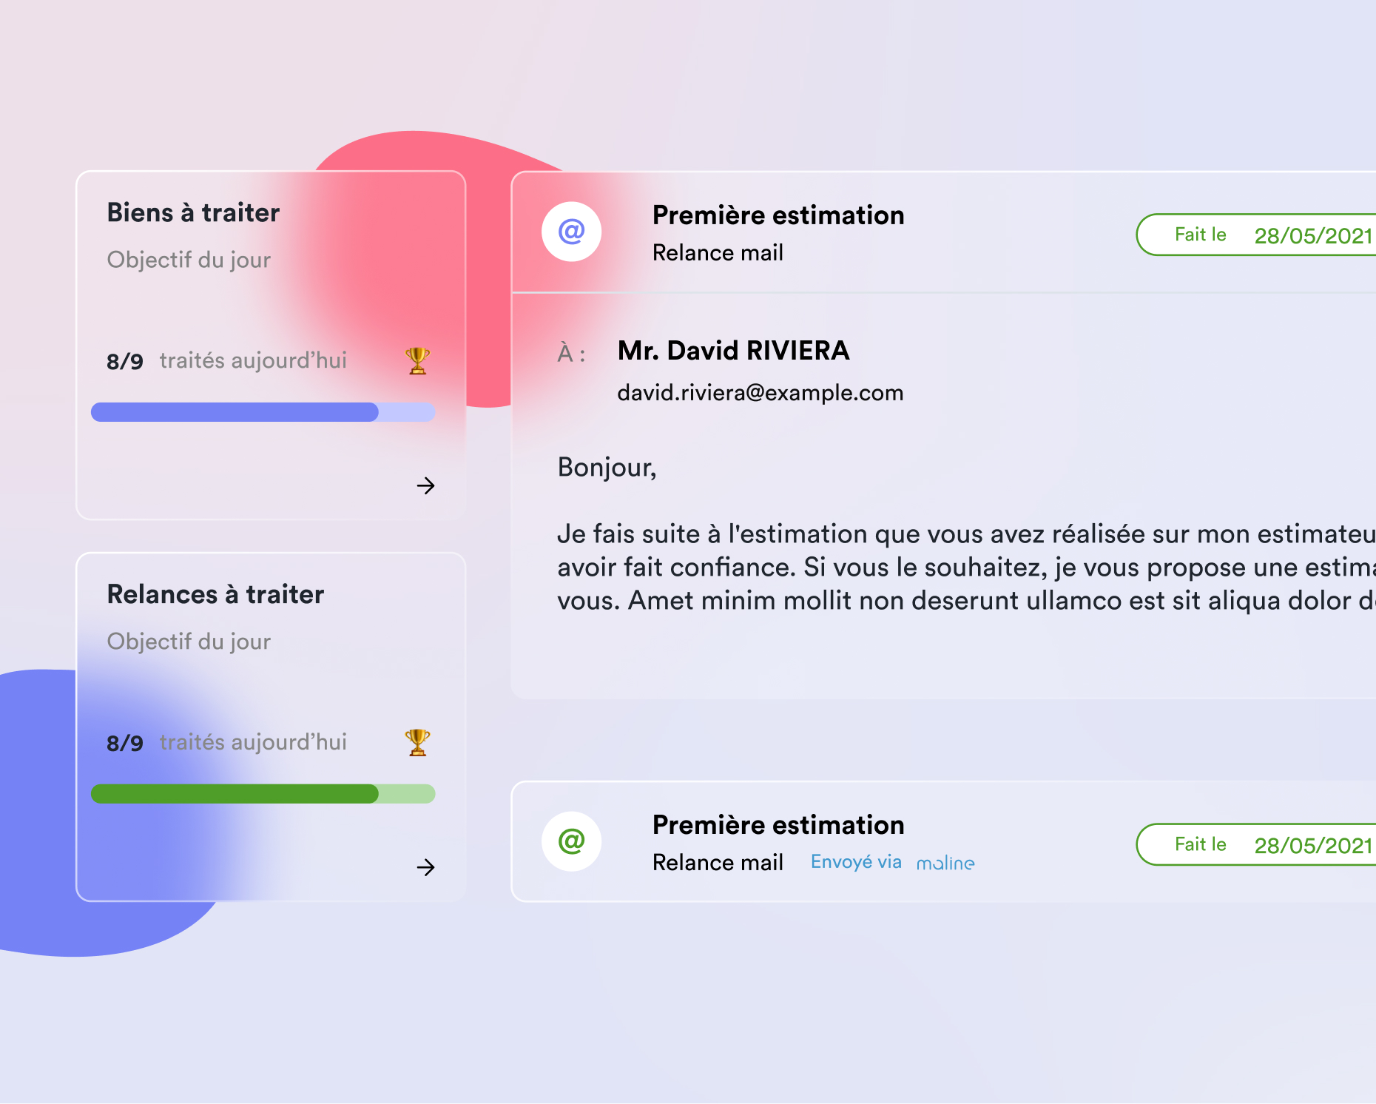Viewport: 1376px width, 1104px height.
Task: Click the green progress bar
Action: coord(263,794)
